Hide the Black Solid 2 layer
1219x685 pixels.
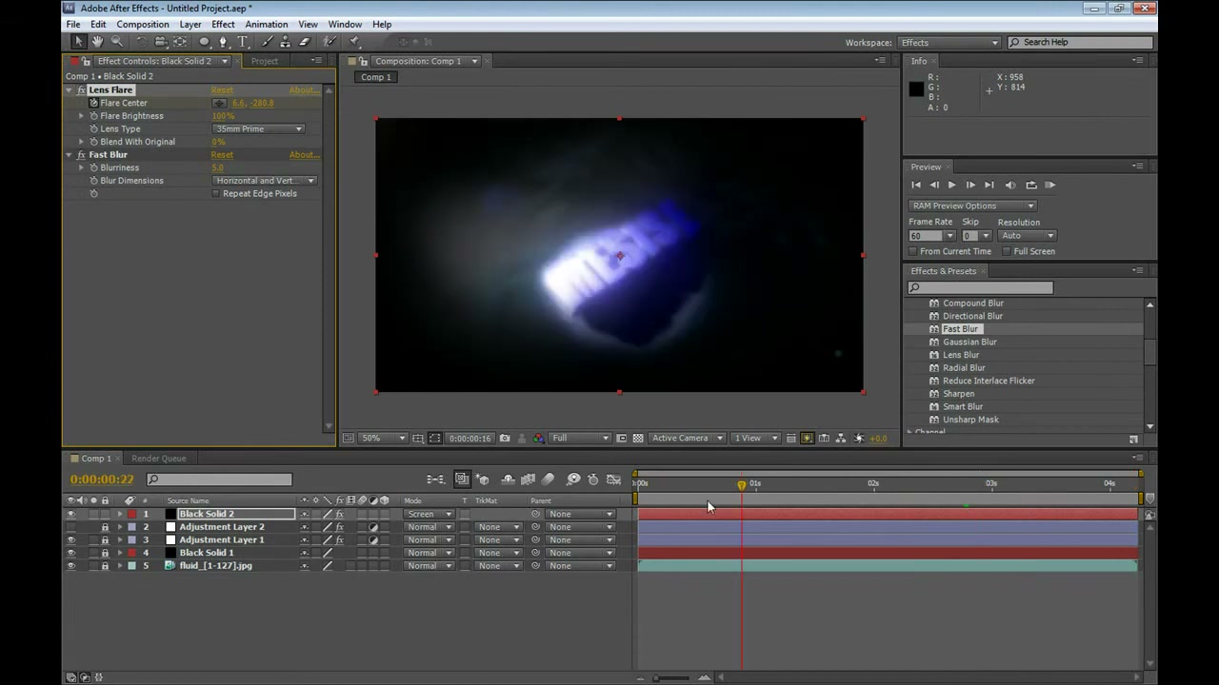pos(70,514)
